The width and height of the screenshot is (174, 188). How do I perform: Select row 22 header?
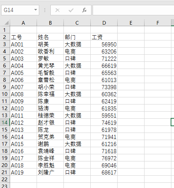click(5, 179)
